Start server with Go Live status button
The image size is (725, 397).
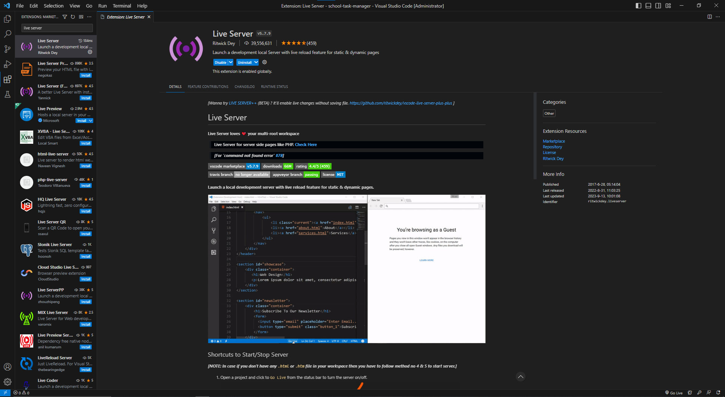[x=674, y=393]
